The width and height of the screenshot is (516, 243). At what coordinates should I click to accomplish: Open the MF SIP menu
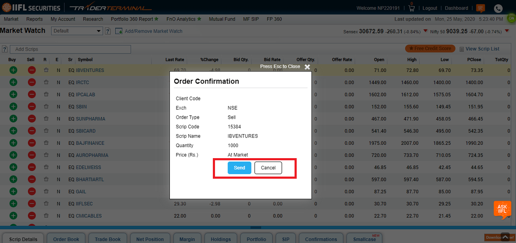point(252,19)
